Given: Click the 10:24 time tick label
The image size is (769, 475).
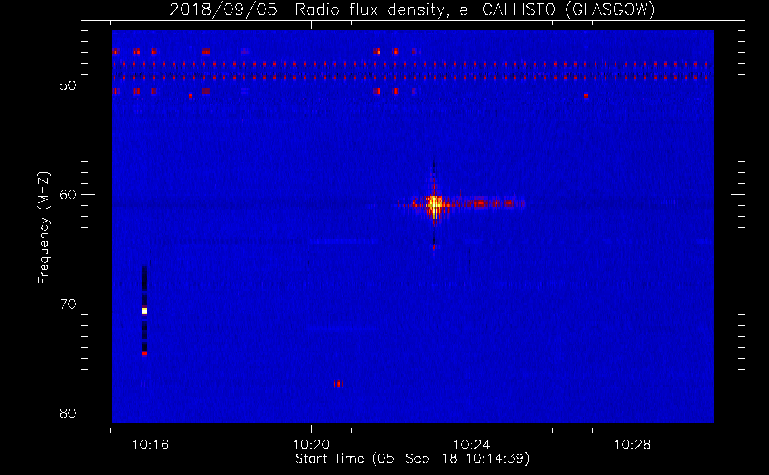Looking at the screenshot, I should (472, 445).
